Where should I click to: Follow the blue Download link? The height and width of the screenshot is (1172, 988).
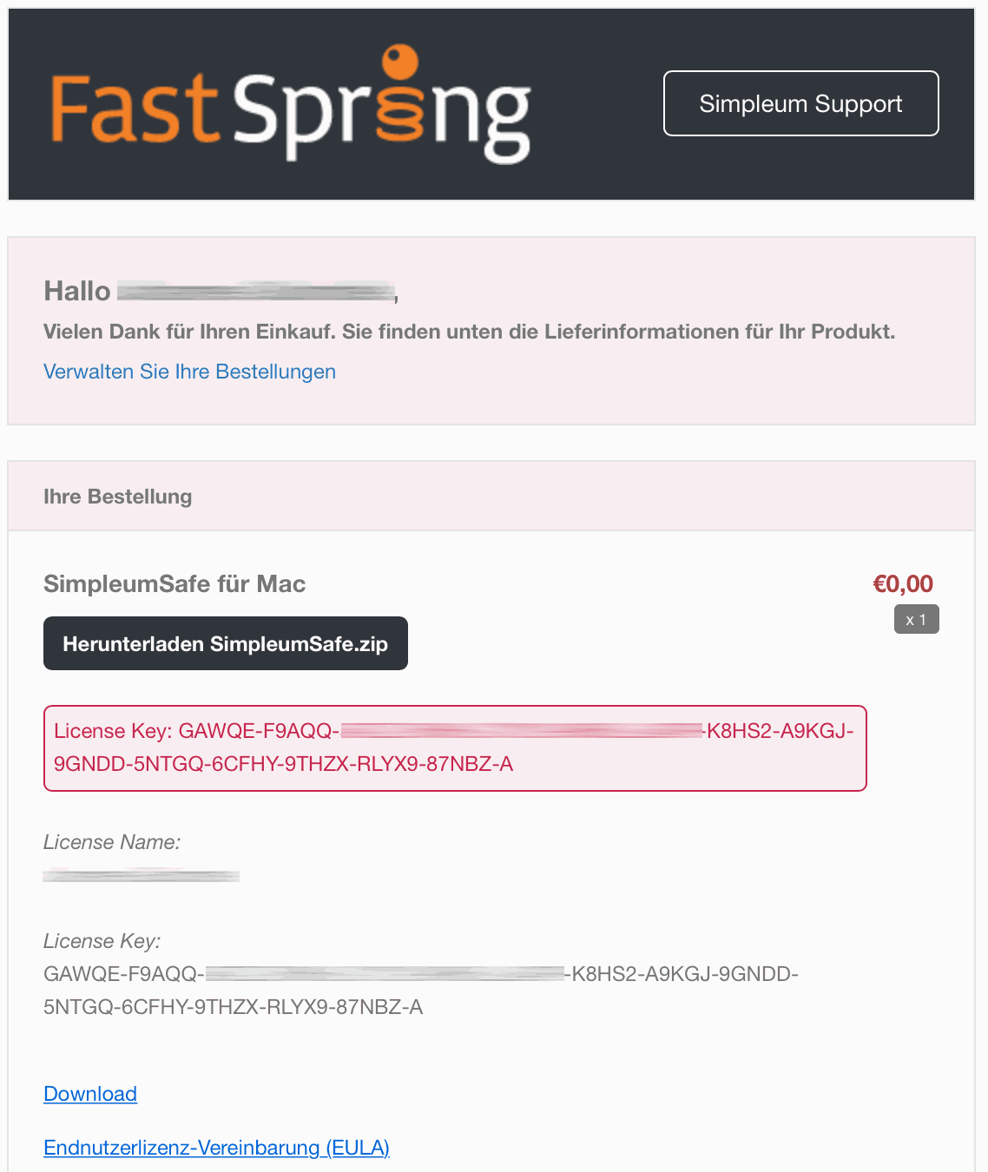[x=90, y=1094]
